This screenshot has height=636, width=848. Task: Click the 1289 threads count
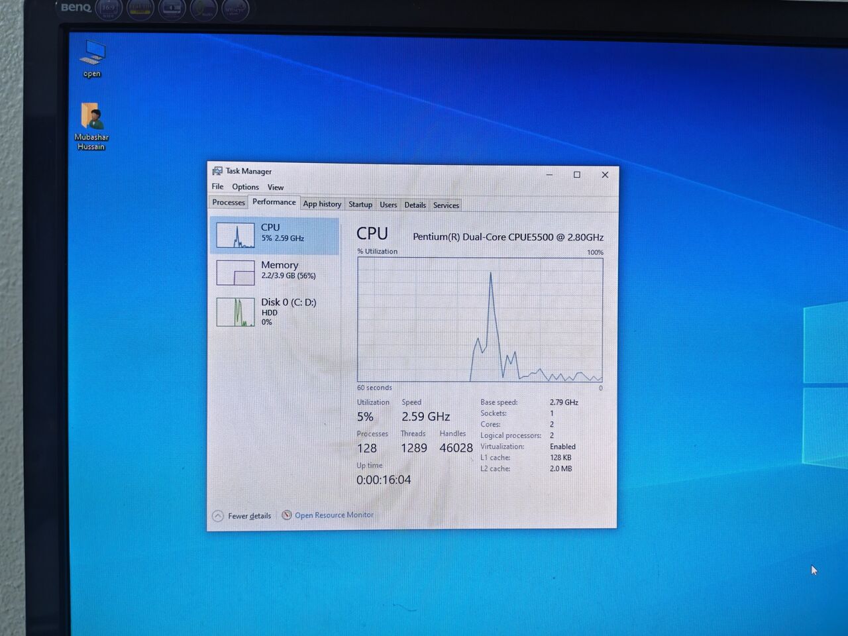(414, 448)
